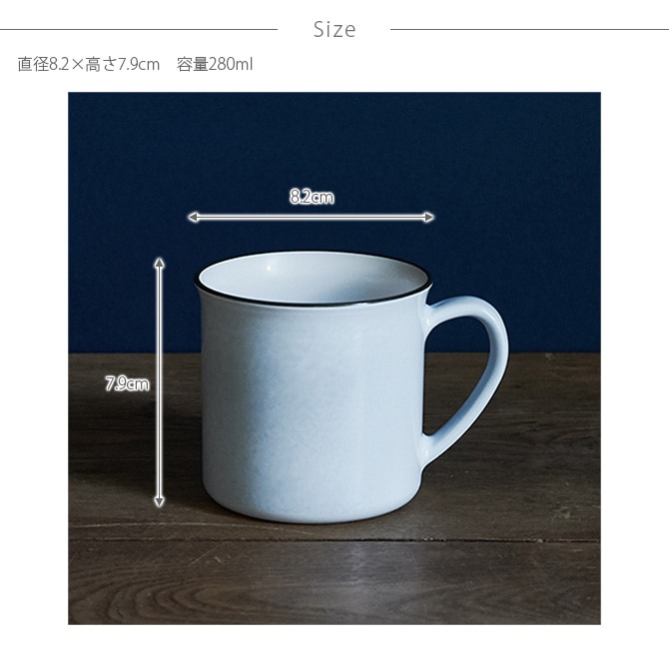Click the "Size" section heading
The height and width of the screenshot is (669, 669).
click(x=334, y=29)
